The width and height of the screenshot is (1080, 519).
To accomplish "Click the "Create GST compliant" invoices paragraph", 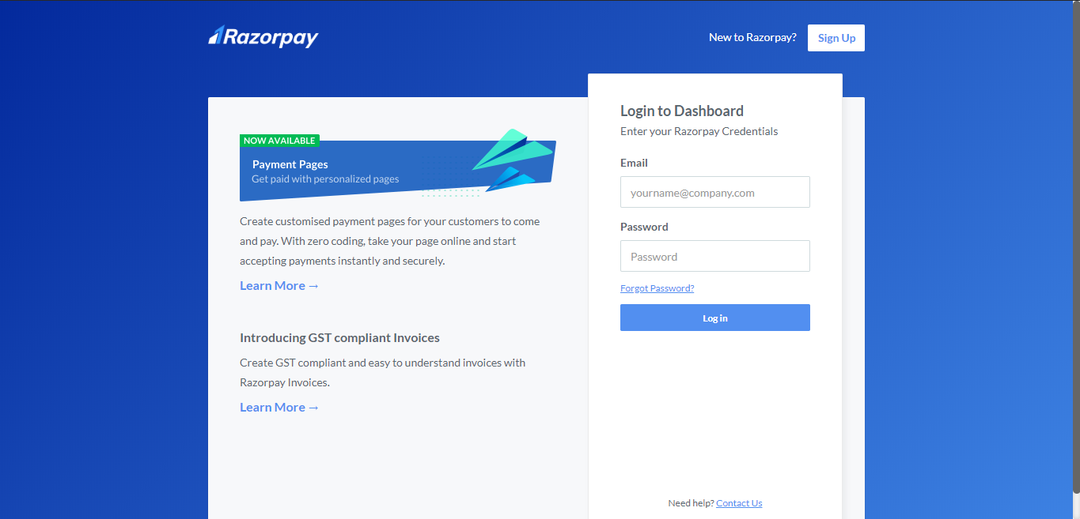I will point(383,373).
